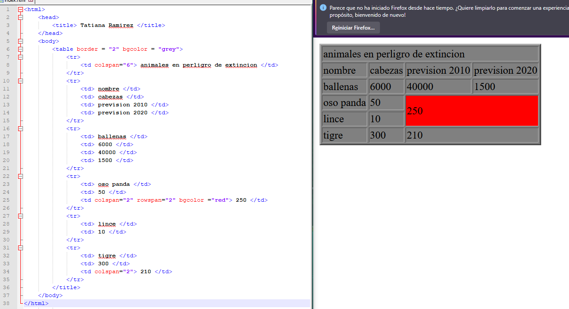569x309 pixels.
Task: Click line number 25 in the editor margin
Action: pyautogui.click(x=7, y=200)
